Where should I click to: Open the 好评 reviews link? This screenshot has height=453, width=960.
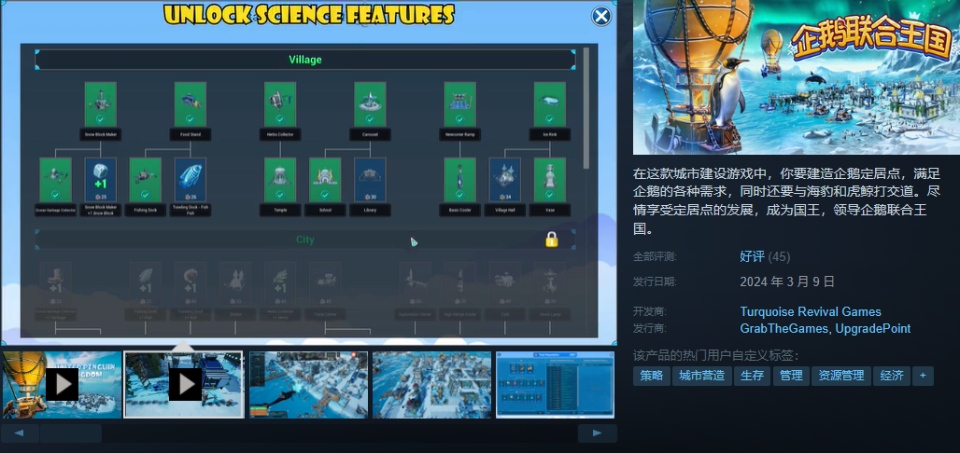coord(753,256)
